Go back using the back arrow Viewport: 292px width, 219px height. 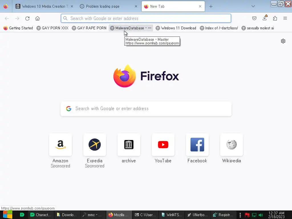7,19
